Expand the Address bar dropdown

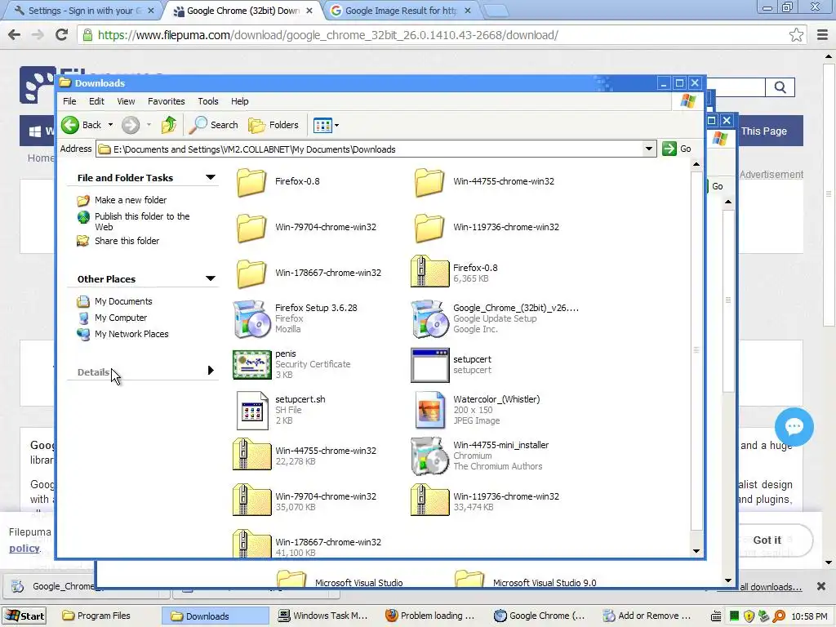coord(649,149)
